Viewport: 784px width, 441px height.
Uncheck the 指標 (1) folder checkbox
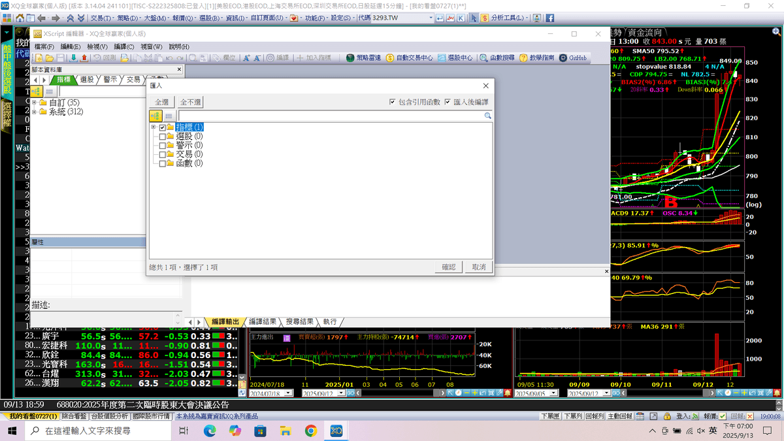click(x=163, y=127)
